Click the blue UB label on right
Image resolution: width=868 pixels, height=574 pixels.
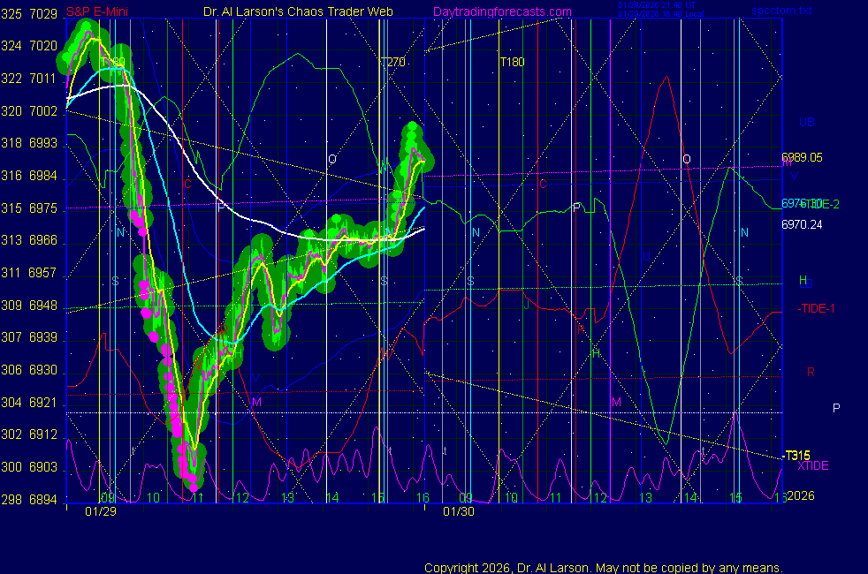click(x=806, y=123)
